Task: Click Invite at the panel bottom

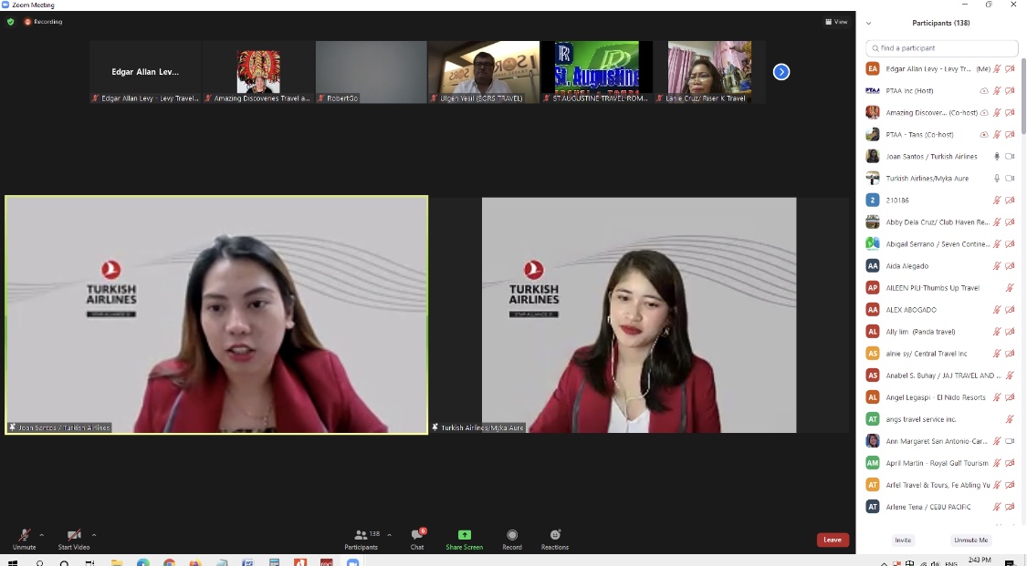Action: [903, 540]
